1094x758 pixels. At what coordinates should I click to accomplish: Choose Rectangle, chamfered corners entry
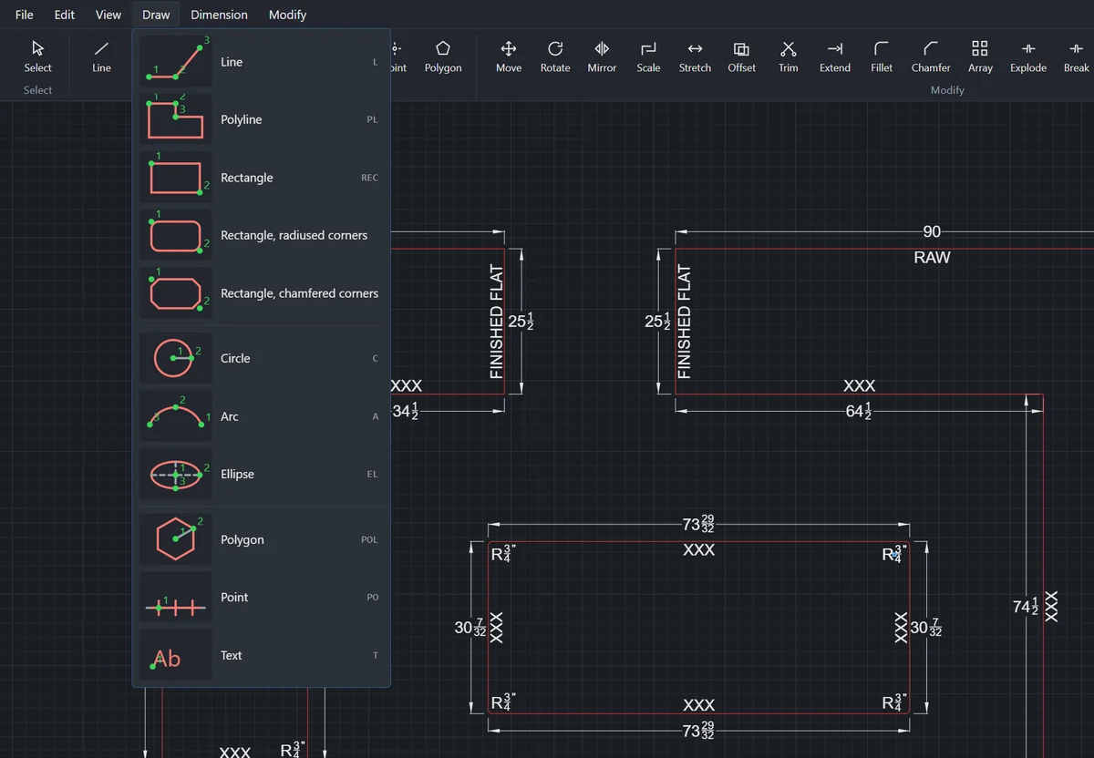coord(262,293)
